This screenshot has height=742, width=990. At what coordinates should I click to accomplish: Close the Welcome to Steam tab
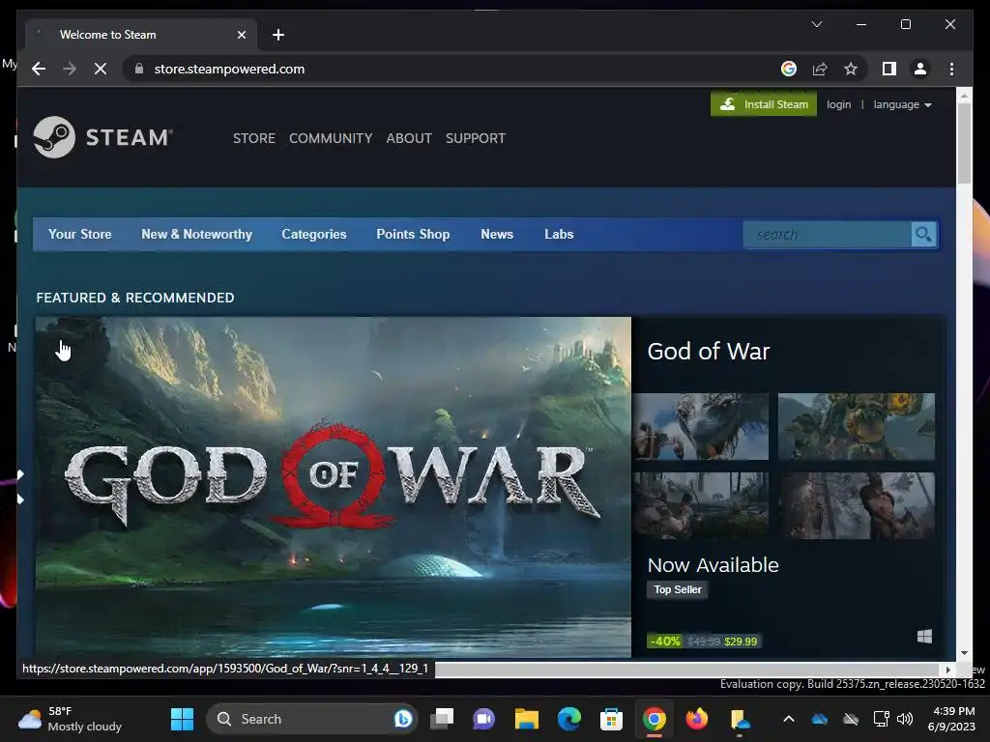[x=241, y=35]
